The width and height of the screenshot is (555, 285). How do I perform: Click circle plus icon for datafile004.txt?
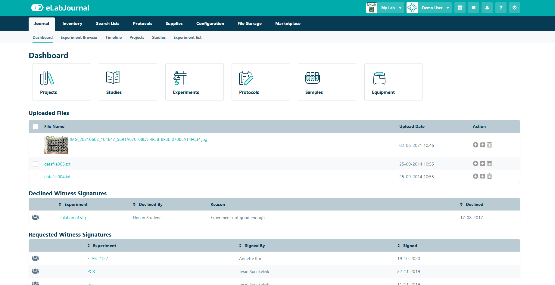(475, 176)
